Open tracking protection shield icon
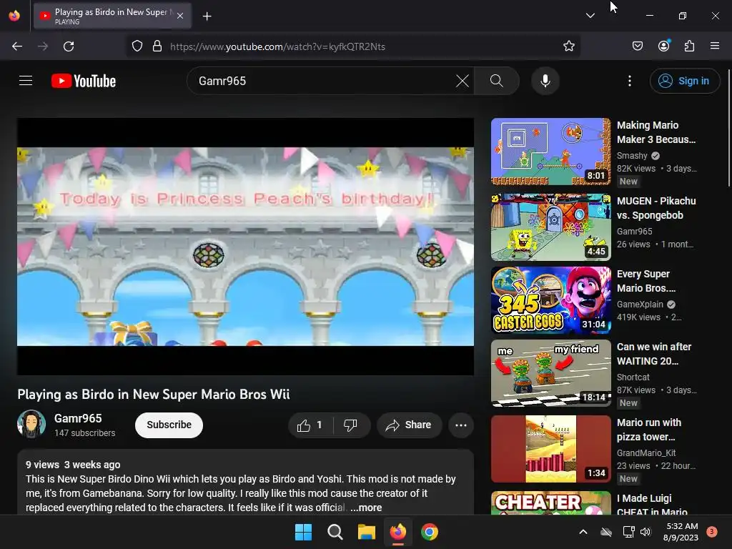 (x=137, y=46)
